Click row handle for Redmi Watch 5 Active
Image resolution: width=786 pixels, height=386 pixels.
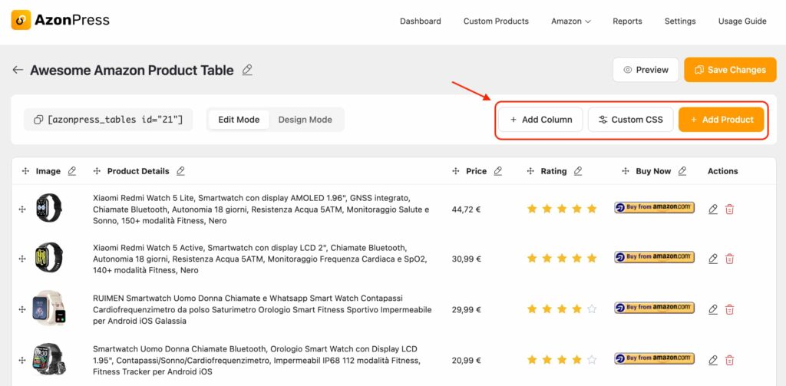(x=22, y=259)
